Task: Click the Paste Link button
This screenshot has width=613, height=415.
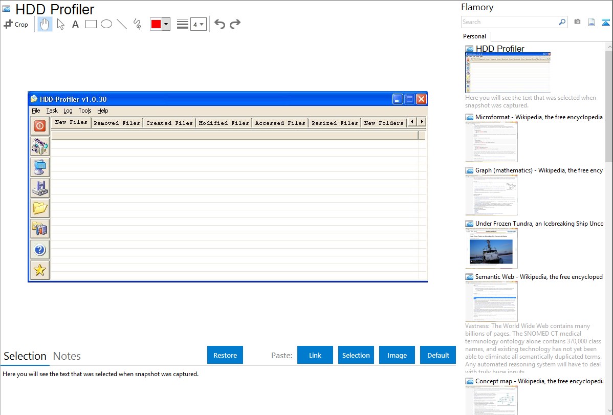Action: pyautogui.click(x=315, y=355)
